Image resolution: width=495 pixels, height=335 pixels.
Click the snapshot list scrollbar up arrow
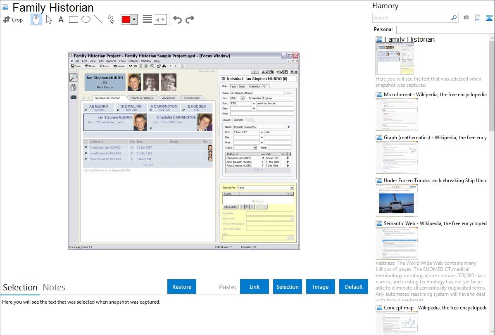coord(492,38)
